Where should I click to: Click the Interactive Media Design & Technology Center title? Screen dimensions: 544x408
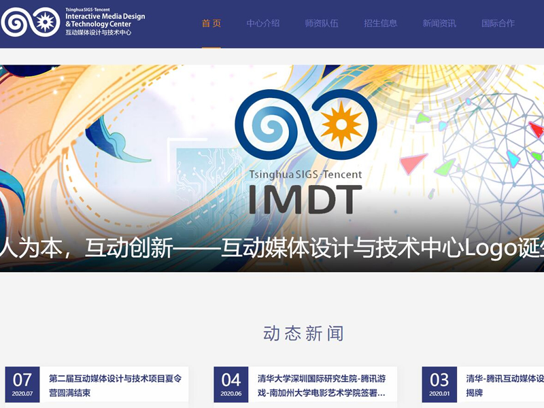[105, 20]
